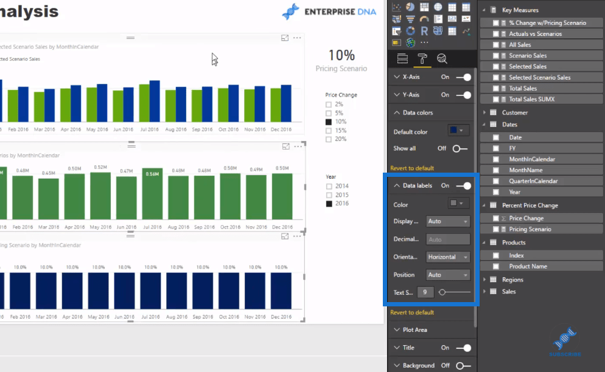Check the Product Name field

click(x=496, y=266)
